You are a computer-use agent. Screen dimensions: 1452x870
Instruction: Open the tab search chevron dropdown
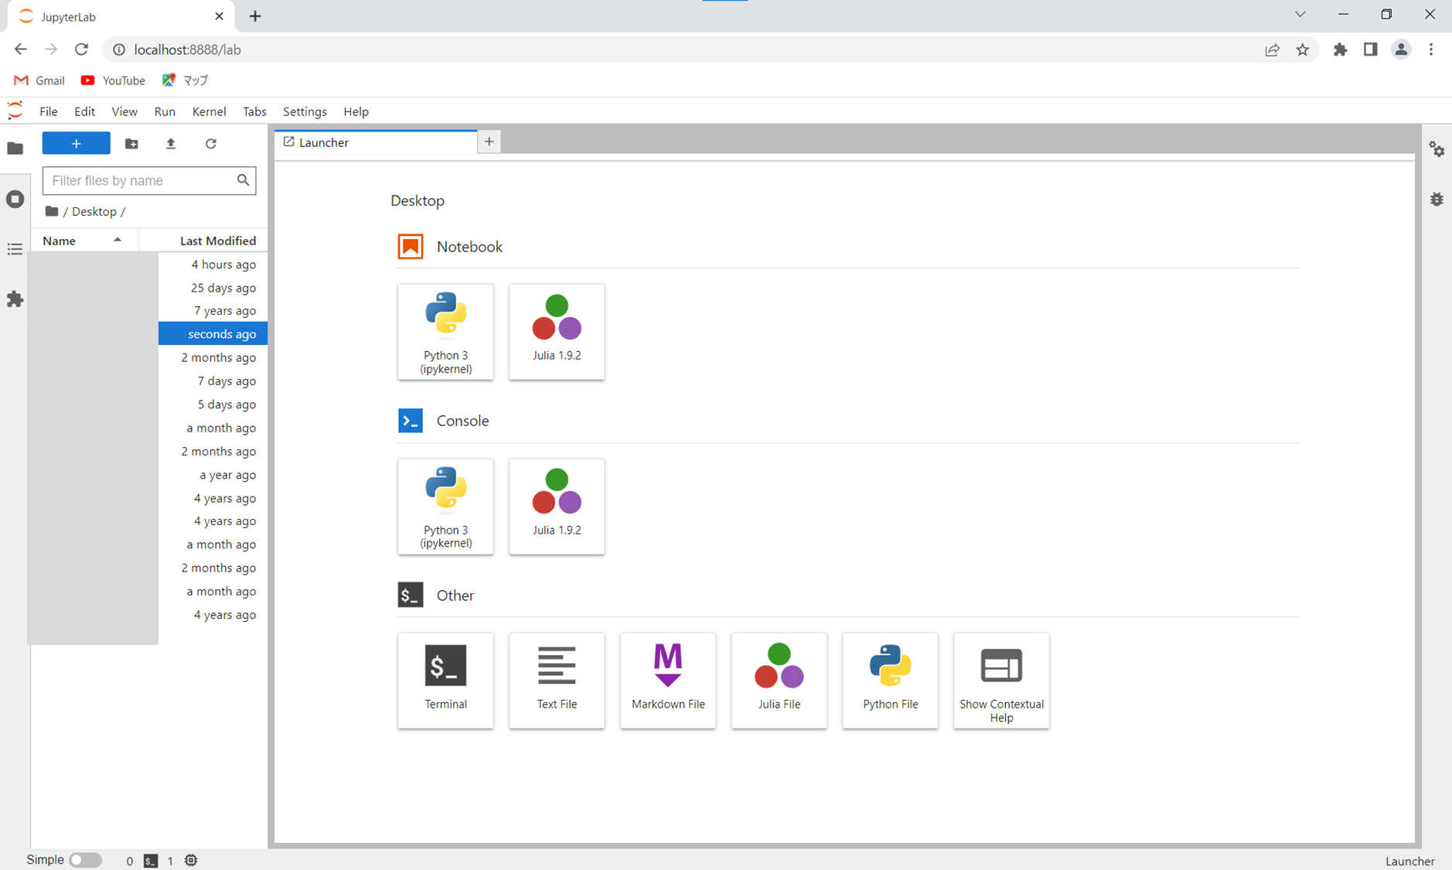click(1300, 15)
